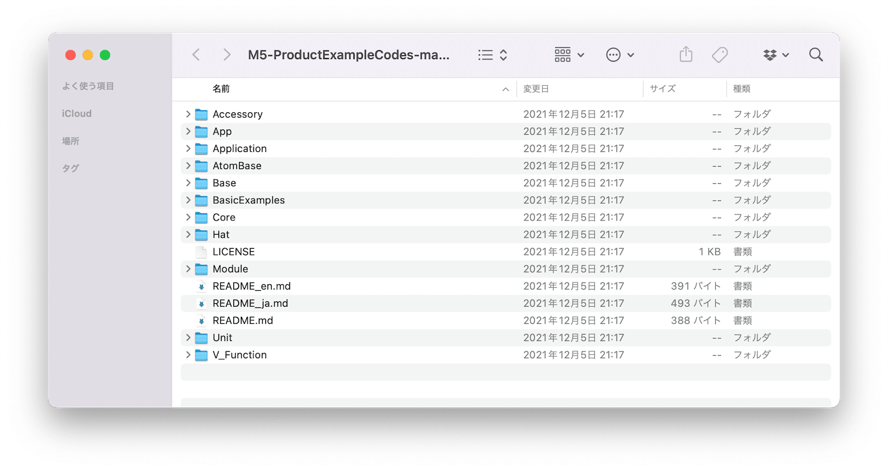Click the Module folder icon
The height and width of the screenshot is (471, 888).
click(201, 269)
